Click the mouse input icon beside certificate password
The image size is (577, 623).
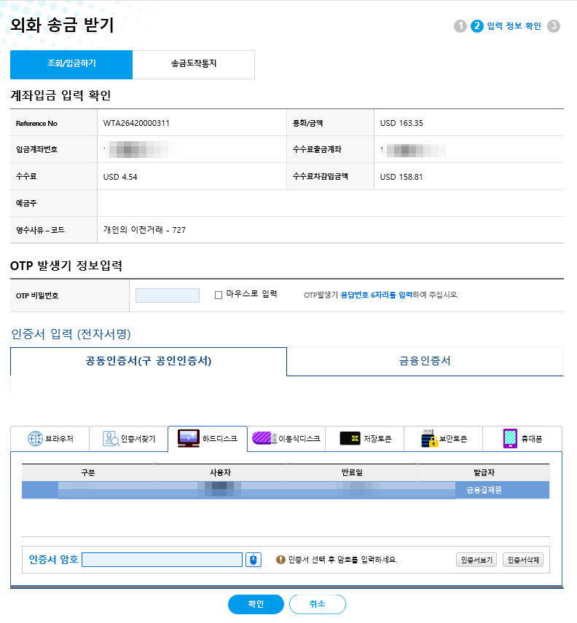coord(254,560)
